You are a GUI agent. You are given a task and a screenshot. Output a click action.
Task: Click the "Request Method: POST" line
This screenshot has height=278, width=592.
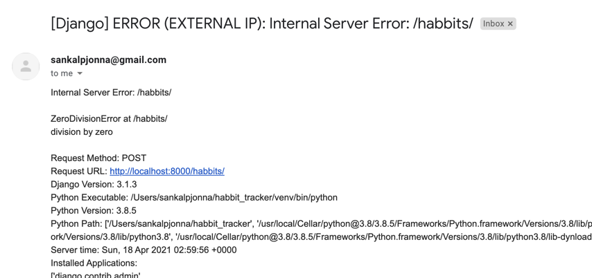(98, 158)
